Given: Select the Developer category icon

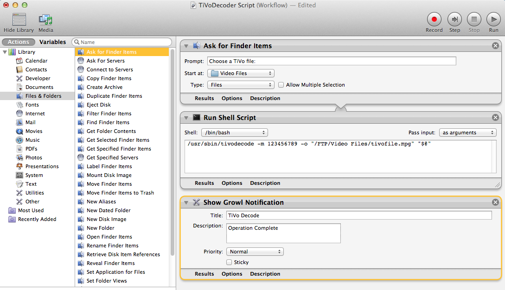Looking at the screenshot, I should click(19, 78).
